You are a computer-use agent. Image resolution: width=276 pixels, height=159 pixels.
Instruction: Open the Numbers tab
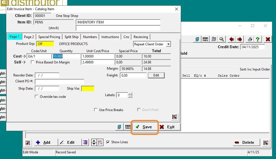point(90,37)
